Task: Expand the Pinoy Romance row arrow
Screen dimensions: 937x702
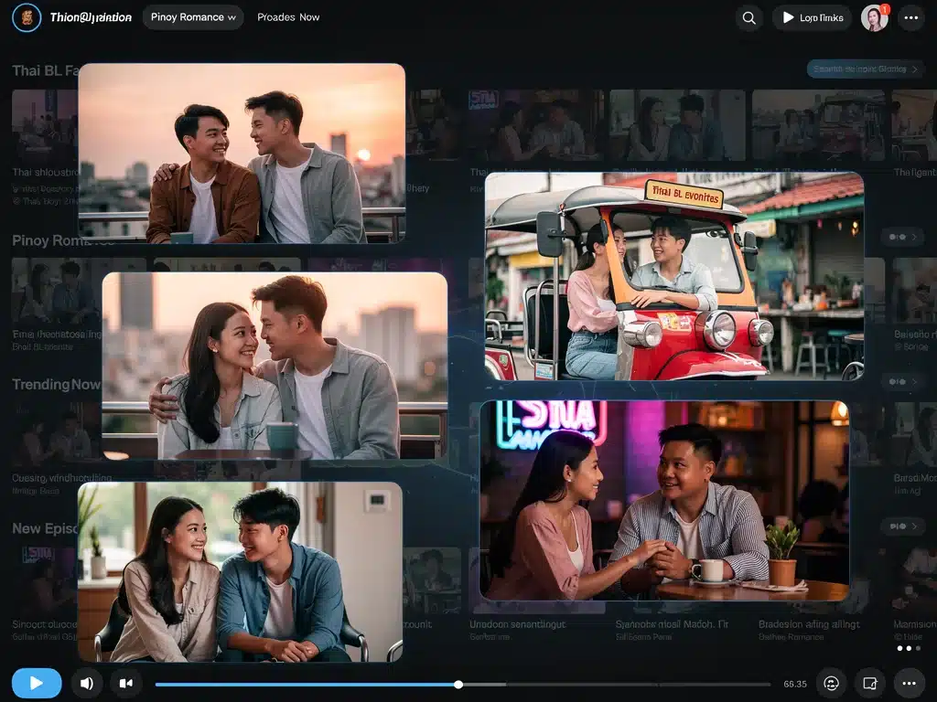Action: click(901, 237)
